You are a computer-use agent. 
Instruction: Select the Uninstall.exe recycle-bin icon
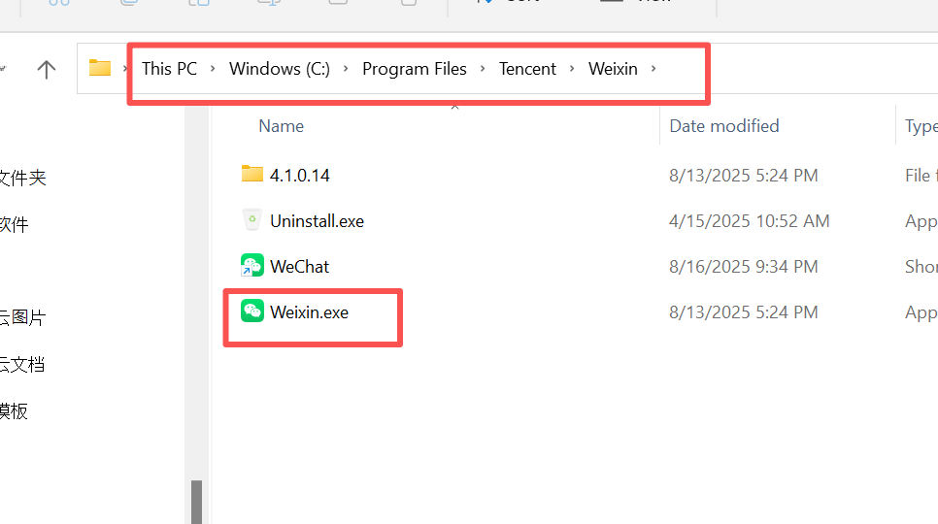click(x=251, y=220)
